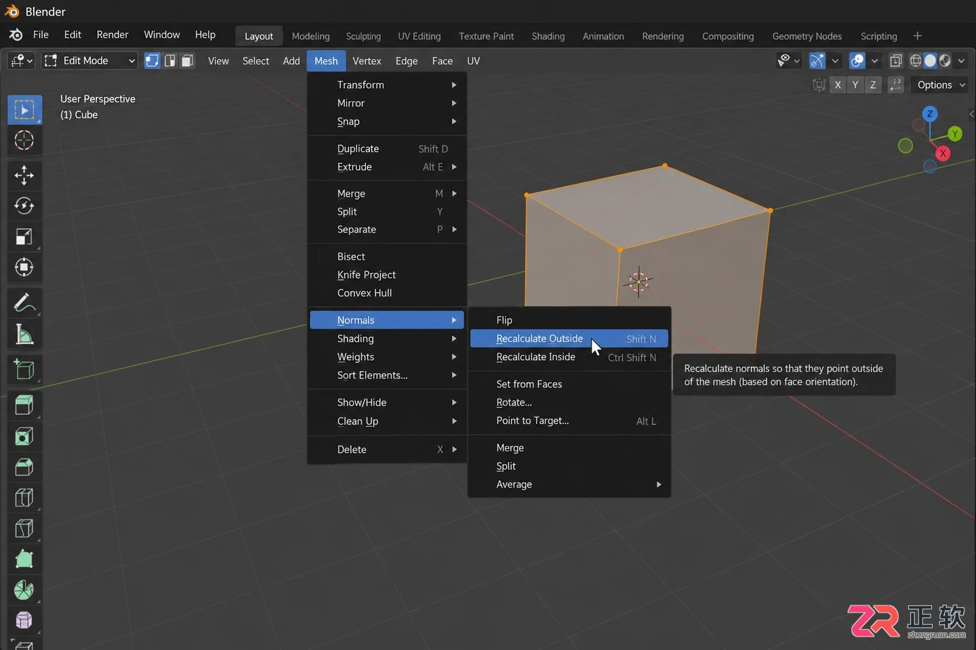This screenshot has height=650, width=976.
Task: Activate the Rotate tool
Action: (x=24, y=206)
